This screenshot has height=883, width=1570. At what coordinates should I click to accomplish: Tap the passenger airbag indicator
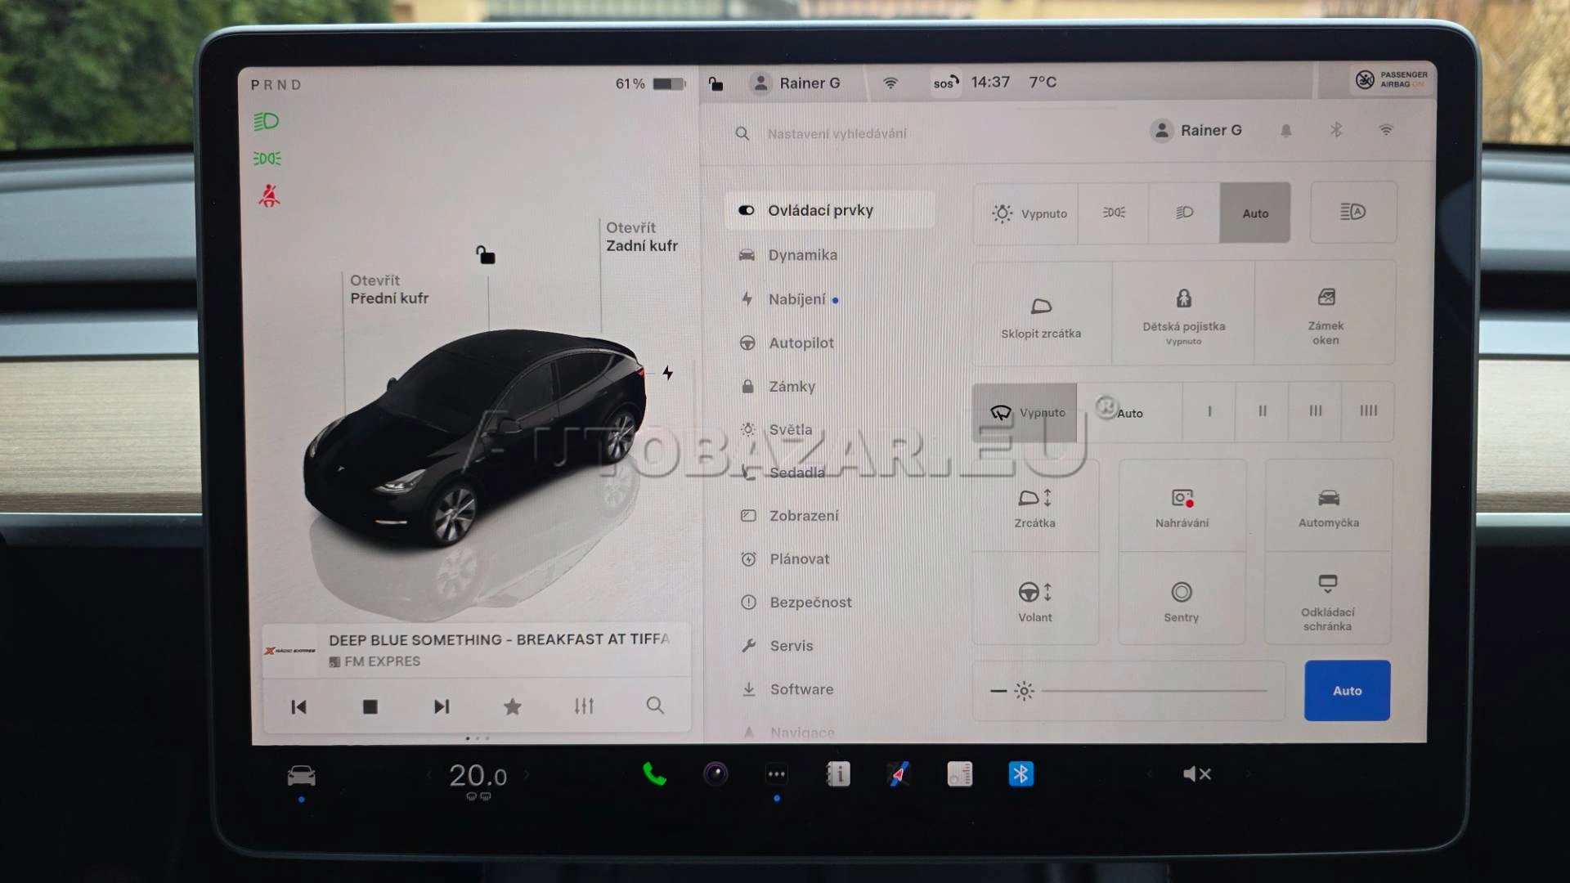coord(1392,79)
